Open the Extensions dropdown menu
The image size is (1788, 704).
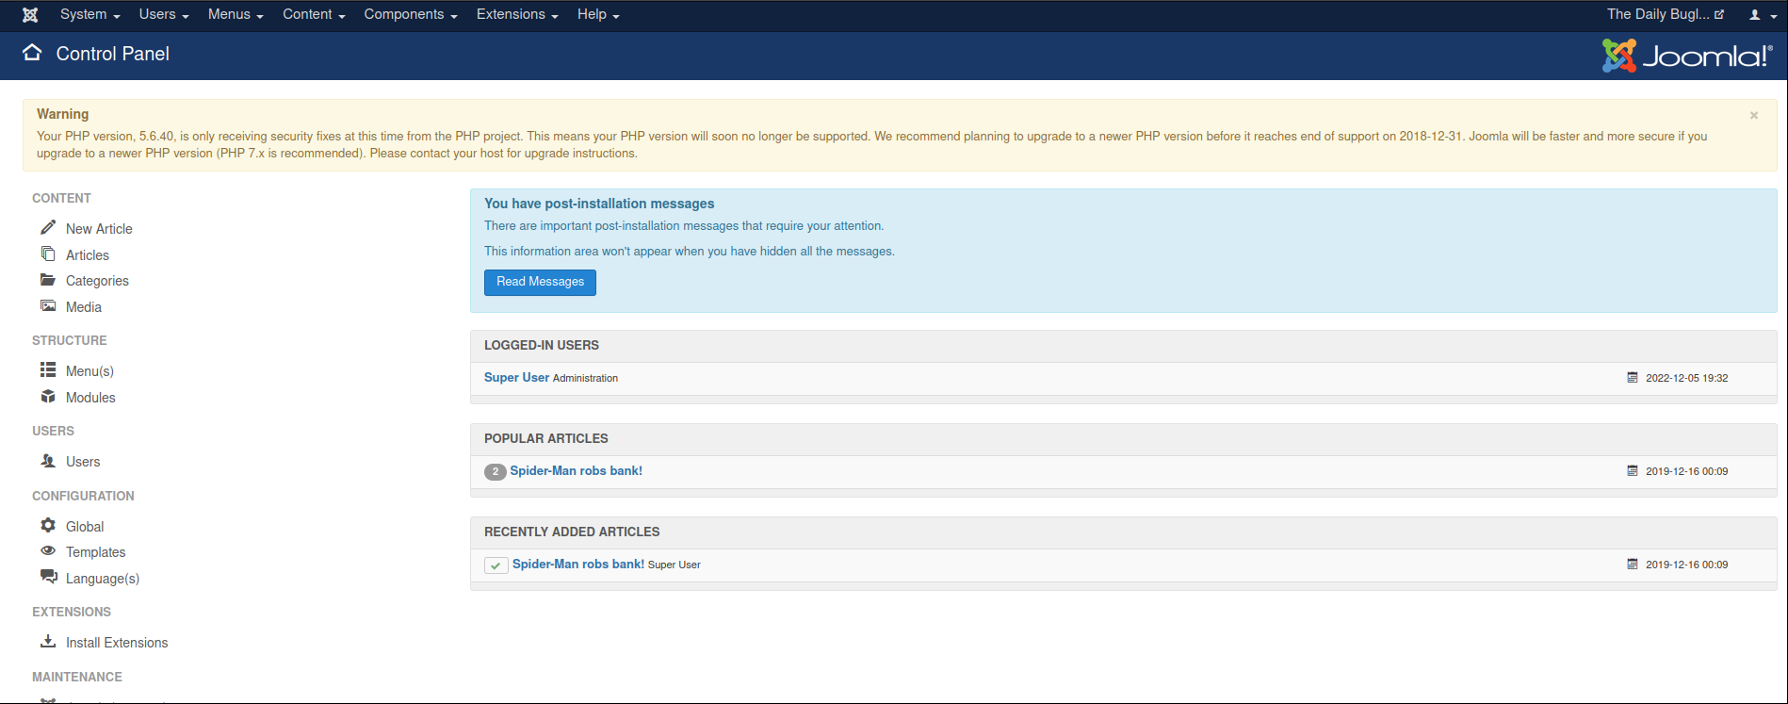(517, 14)
